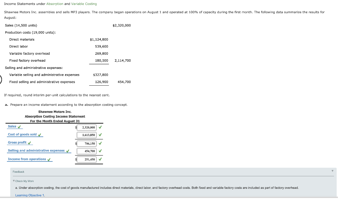Open Selling and administrative expenses dropdown
The height and width of the screenshot is (201, 338).
(36, 151)
